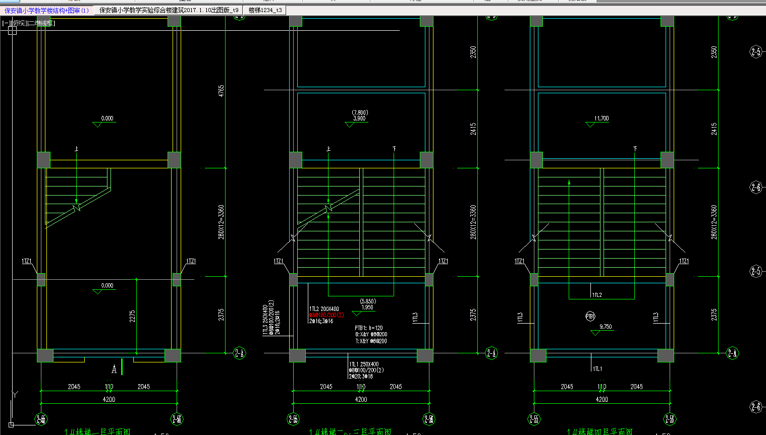Select the 4200 dimension under first-floor plan

(x=109, y=399)
